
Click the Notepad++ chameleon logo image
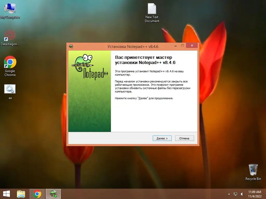click(x=90, y=67)
